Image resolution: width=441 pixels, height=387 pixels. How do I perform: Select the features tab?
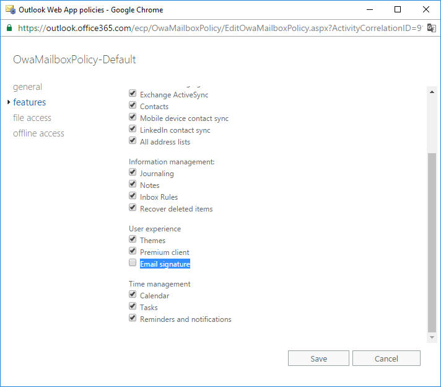29,102
